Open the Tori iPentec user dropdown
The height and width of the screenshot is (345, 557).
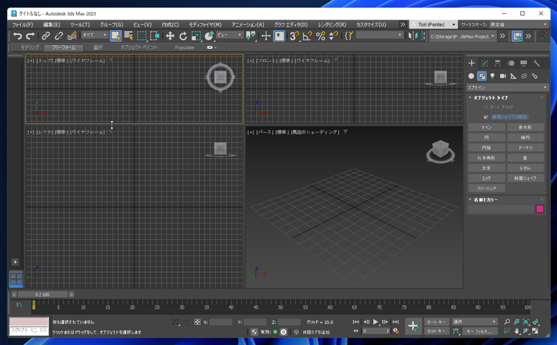coord(433,24)
